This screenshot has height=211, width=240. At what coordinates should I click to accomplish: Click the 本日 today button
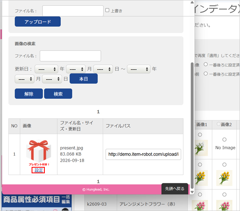click(84, 79)
